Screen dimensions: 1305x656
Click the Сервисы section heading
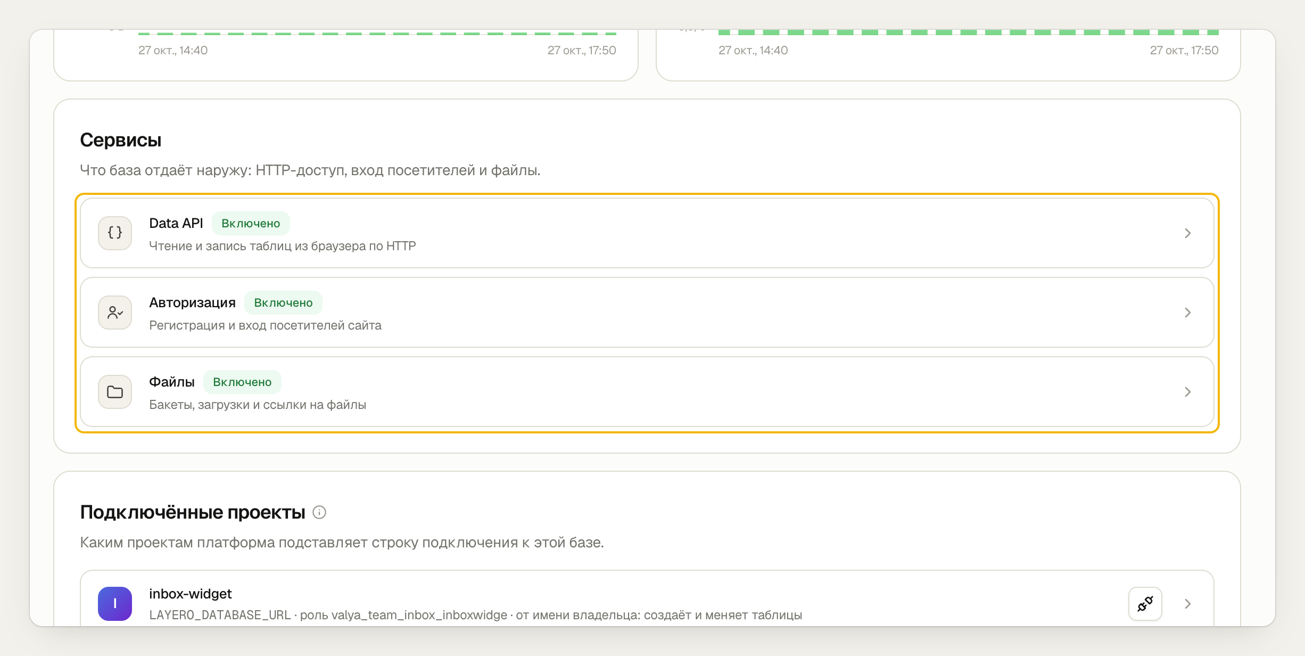tap(121, 140)
